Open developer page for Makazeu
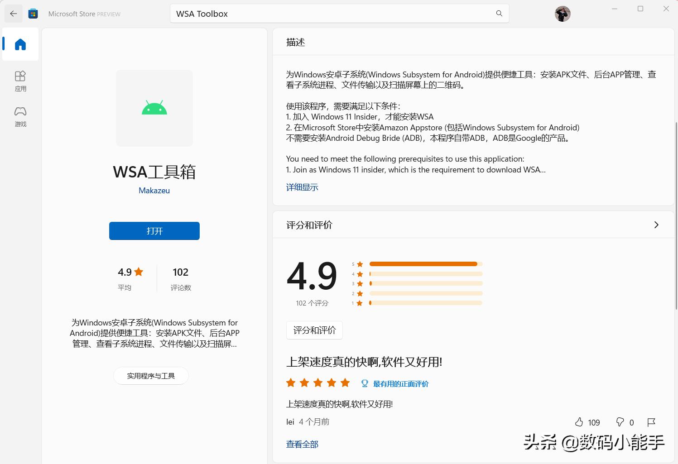This screenshot has width=678, height=464. click(154, 190)
